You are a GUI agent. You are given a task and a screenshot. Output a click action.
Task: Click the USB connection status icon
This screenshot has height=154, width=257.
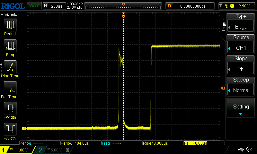[x=241, y=150]
